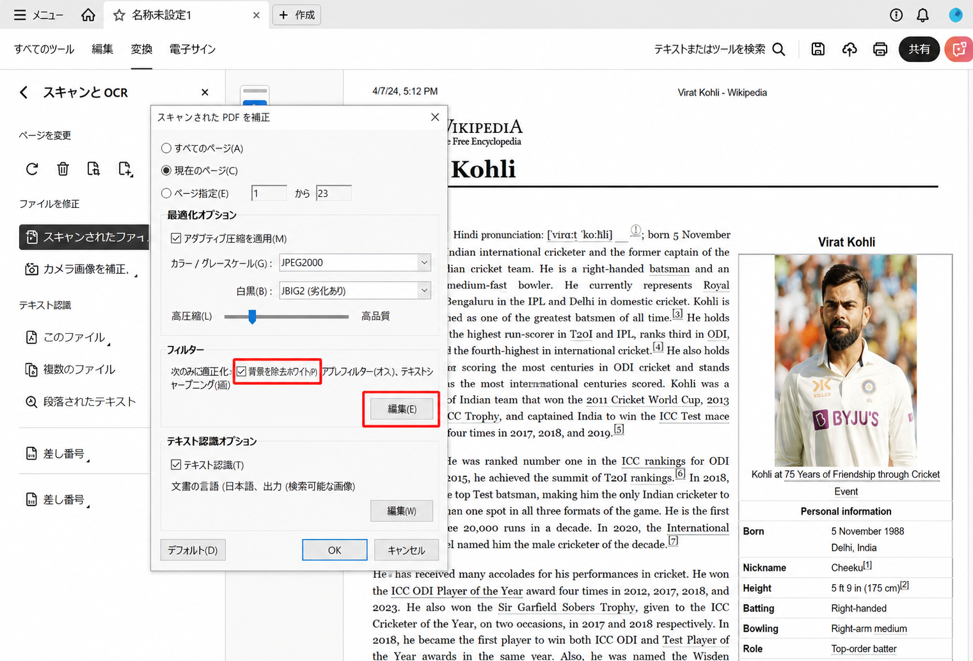The height and width of the screenshot is (661, 973).
Task: Click the insert page icon
Action: (x=125, y=169)
